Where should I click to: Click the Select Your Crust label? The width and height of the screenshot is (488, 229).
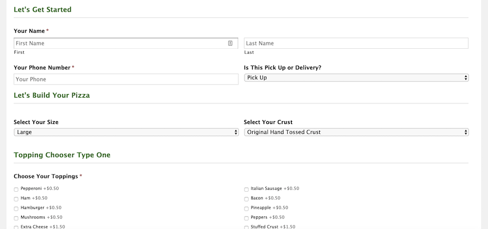(x=268, y=122)
